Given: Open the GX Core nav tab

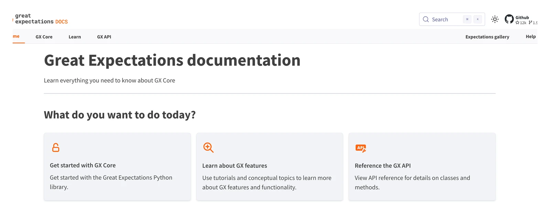Looking at the screenshot, I should (x=44, y=37).
